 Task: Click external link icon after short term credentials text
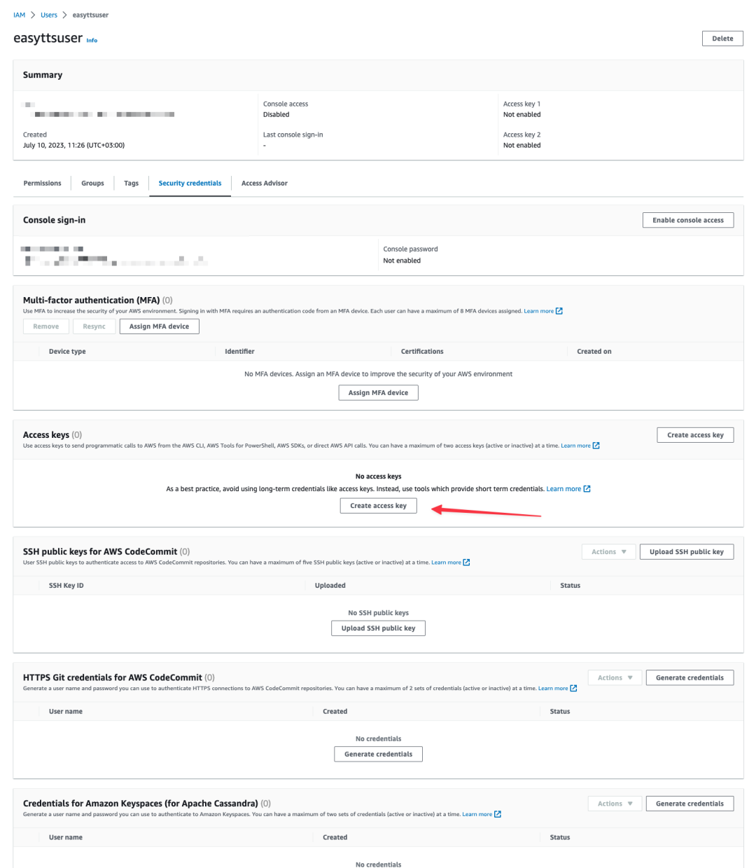[587, 489]
